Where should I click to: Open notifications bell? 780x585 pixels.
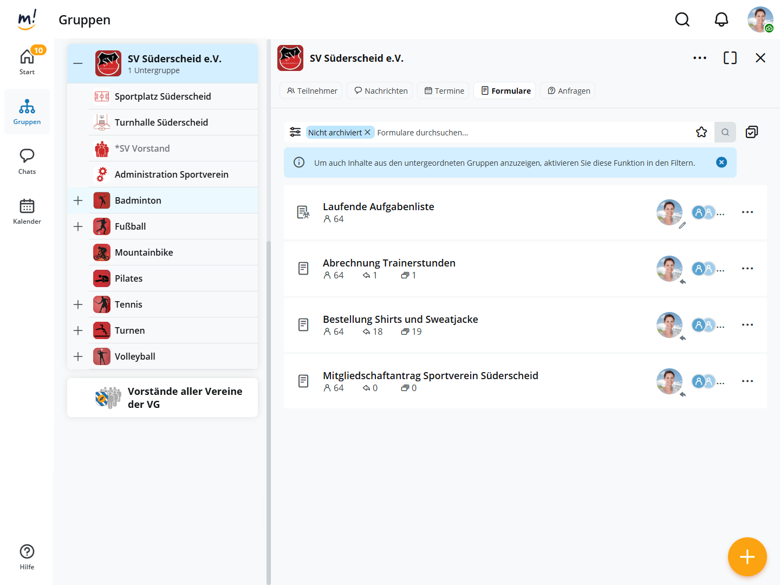pyautogui.click(x=721, y=20)
